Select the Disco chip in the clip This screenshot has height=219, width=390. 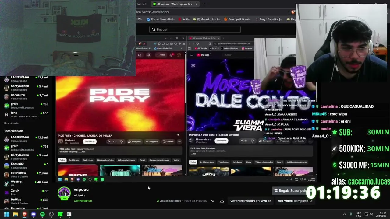[x=249, y=162]
